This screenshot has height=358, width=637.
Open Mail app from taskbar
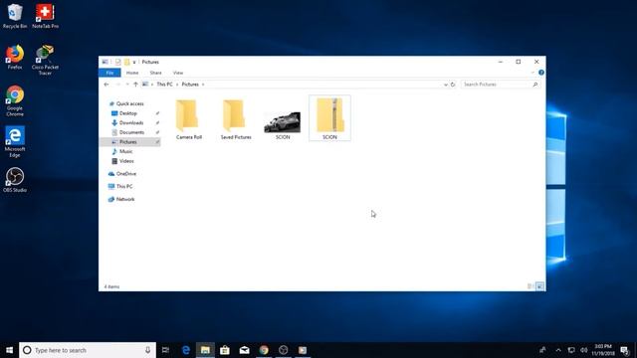point(244,350)
